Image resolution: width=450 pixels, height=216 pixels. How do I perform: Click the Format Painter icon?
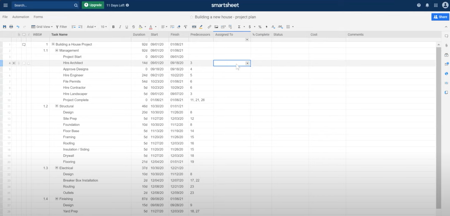click(x=185, y=27)
